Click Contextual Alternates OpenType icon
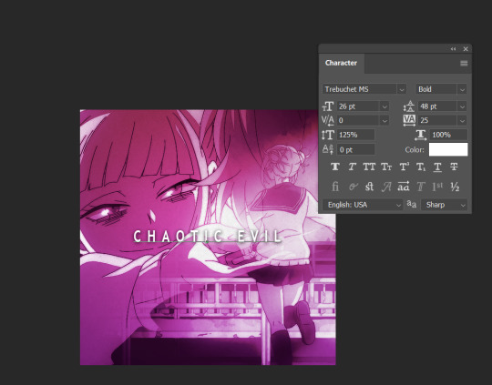The width and height of the screenshot is (492, 385). pyautogui.click(x=353, y=187)
